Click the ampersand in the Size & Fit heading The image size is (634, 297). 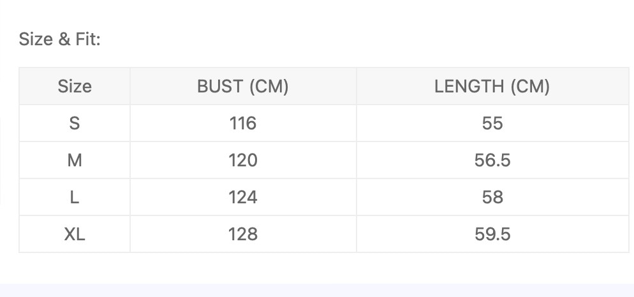click(64, 40)
